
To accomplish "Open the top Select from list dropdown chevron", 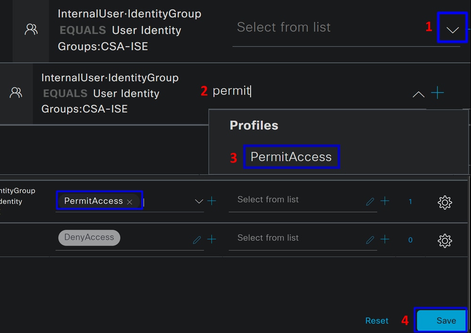I will 452,29.
